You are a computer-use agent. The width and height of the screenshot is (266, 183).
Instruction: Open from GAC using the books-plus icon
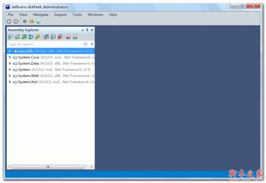(24, 37)
